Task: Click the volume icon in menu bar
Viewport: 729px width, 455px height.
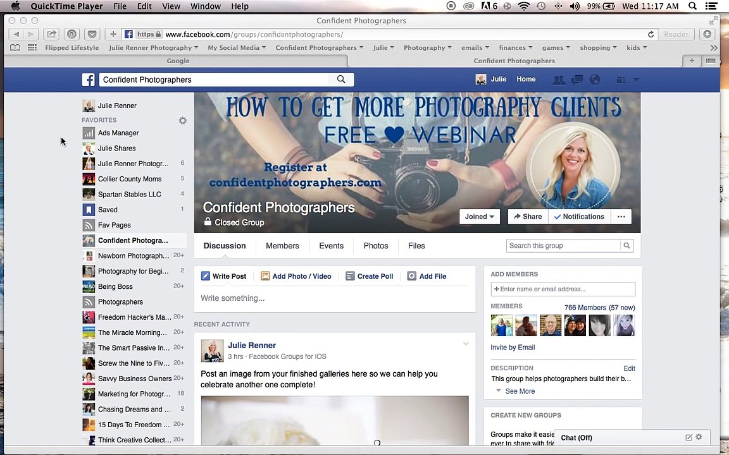Action: pyautogui.click(x=575, y=6)
